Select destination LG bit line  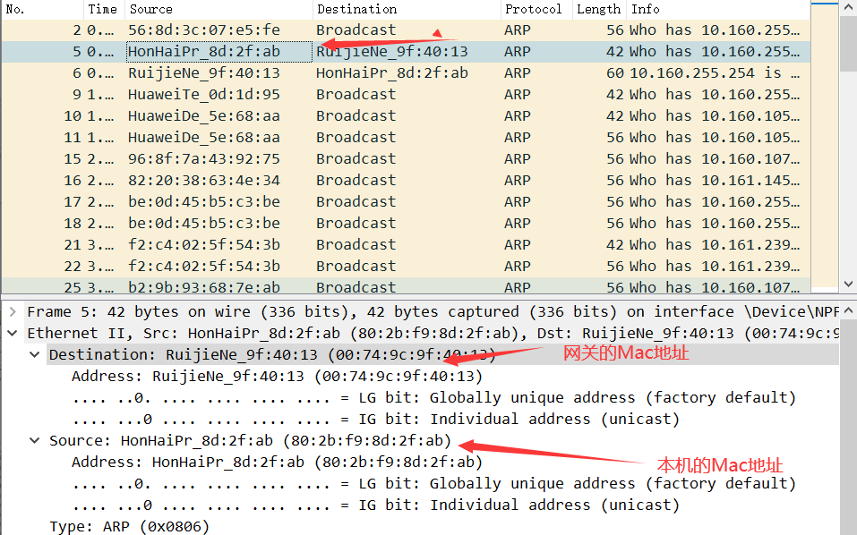pyautogui.click(x=434, y=397)
